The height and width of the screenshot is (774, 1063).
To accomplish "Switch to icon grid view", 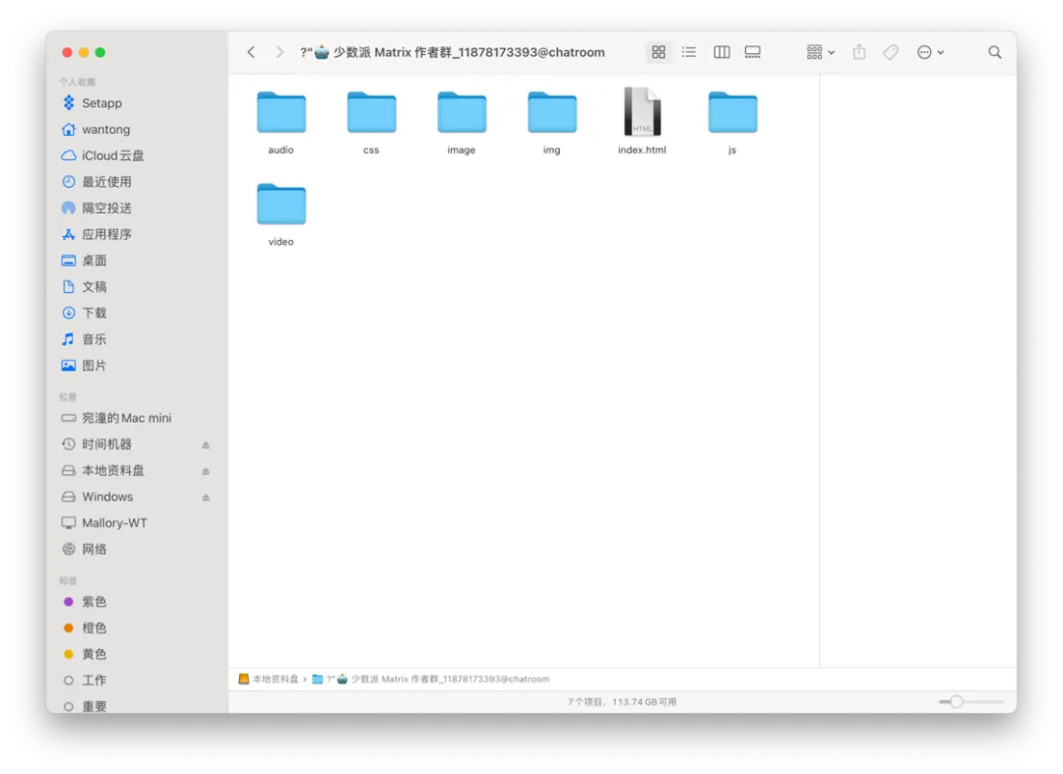I will coord(658,52).
